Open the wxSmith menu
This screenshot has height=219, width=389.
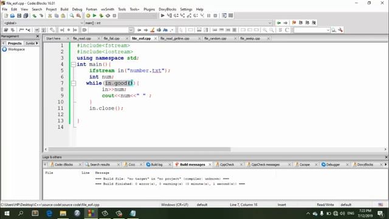point(108,9)
